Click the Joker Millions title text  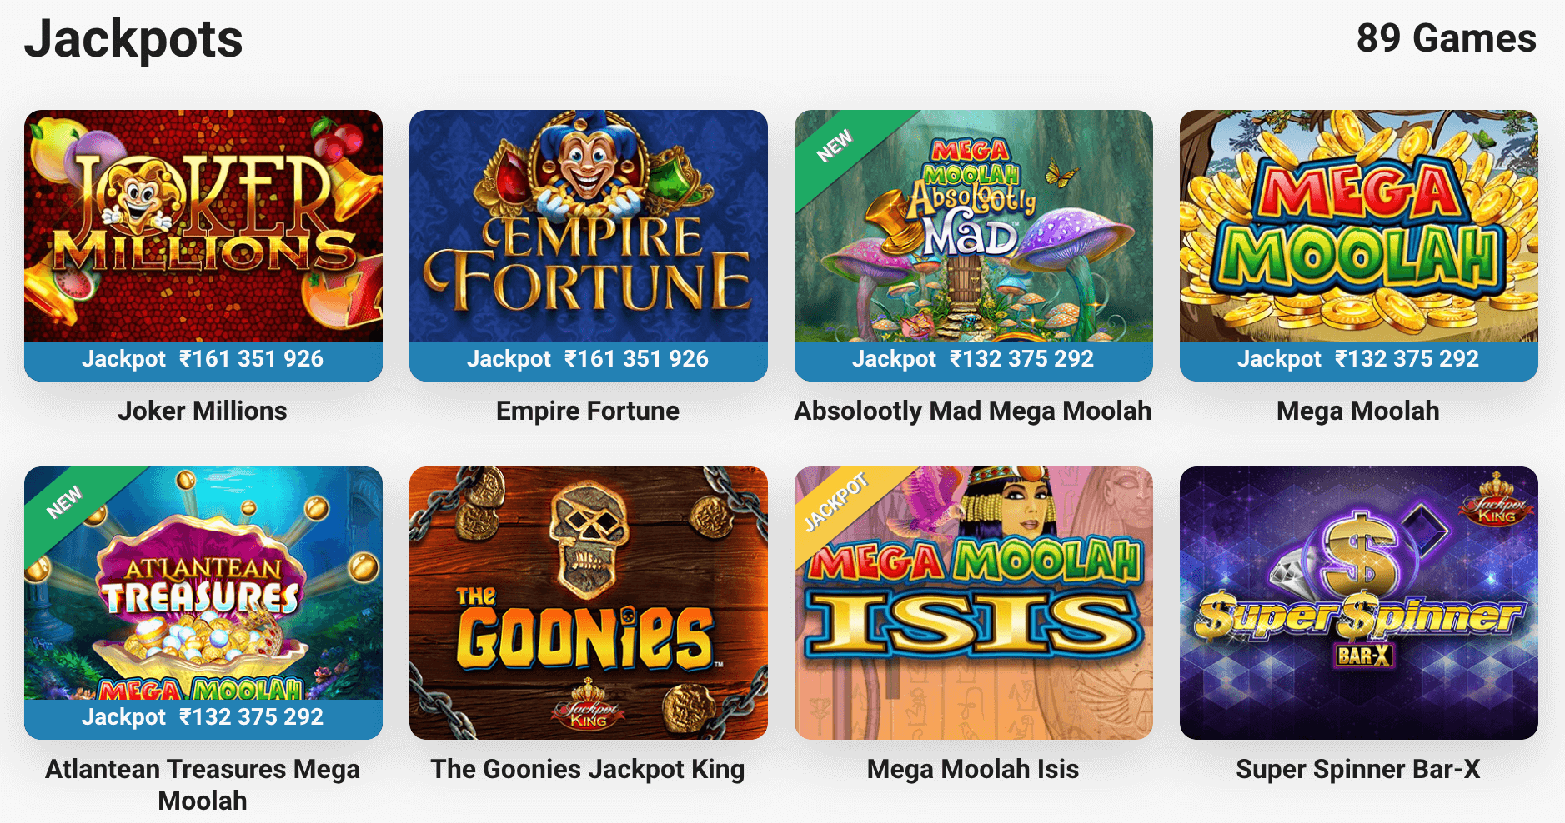pyautogui.click(x=203, y=411)
